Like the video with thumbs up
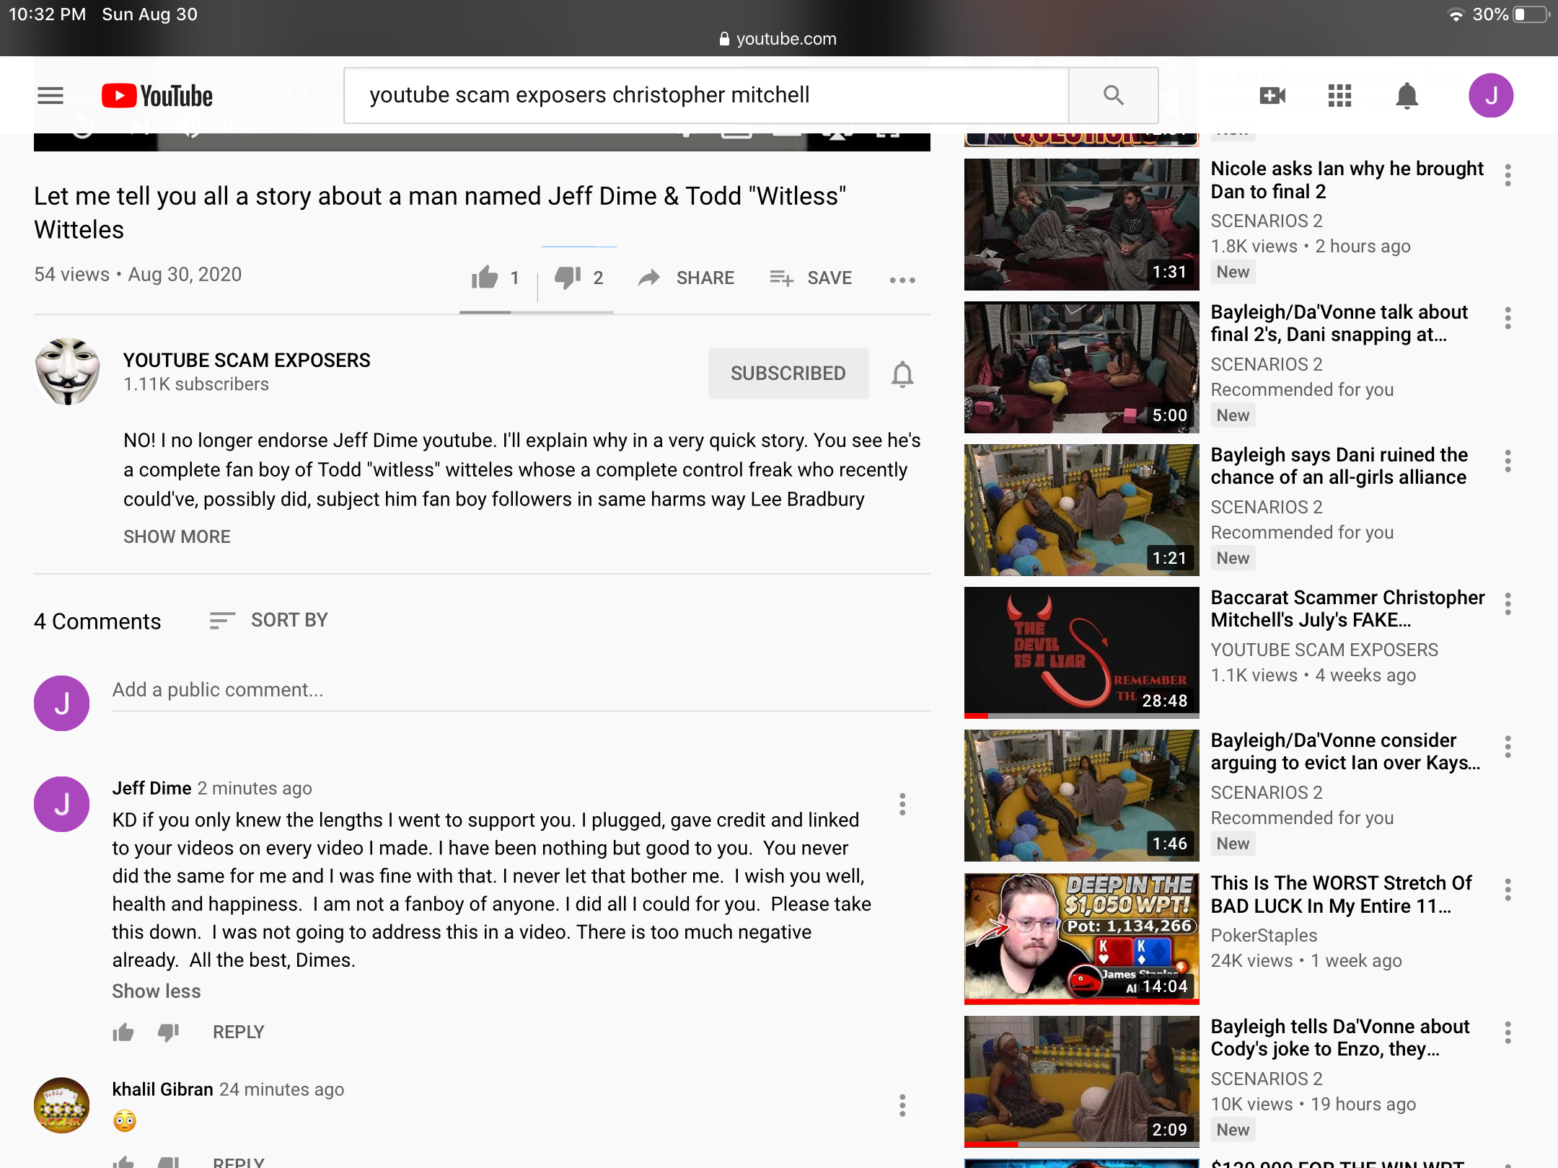The image size is (1558, 1168). 485,278
